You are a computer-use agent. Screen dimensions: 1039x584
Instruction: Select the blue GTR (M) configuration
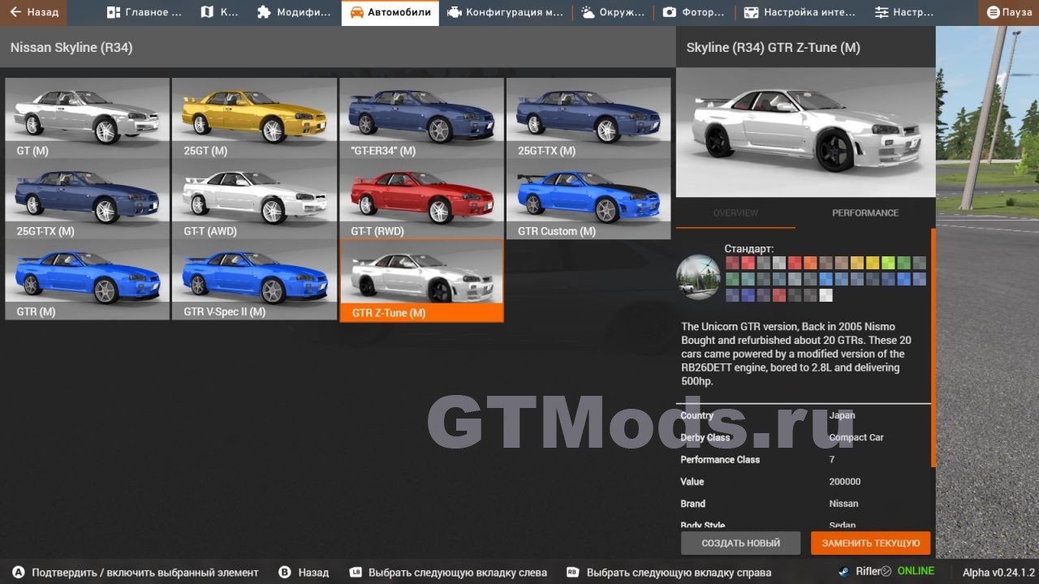pyautogui.click(x=88, y=279)
